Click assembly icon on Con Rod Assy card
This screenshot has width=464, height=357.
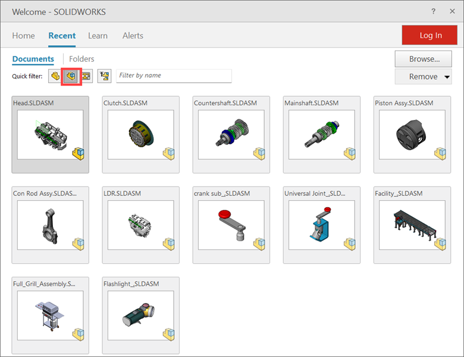pos(79,244)
